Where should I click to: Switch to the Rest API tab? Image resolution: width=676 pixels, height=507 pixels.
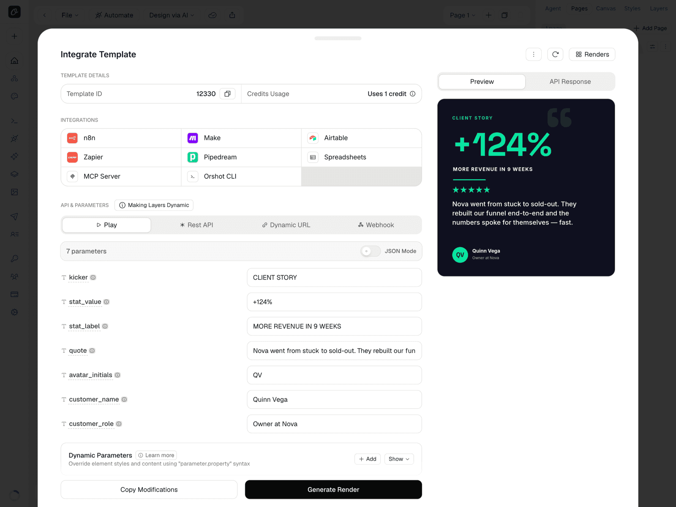pos(196,225)
